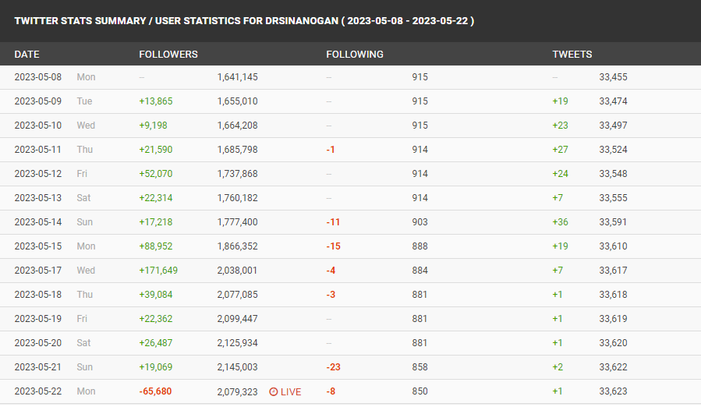The height and width of the screenshot is (407, 701).
Task: Click the 2,079,323 followers total
Action: tap(237, 391)
